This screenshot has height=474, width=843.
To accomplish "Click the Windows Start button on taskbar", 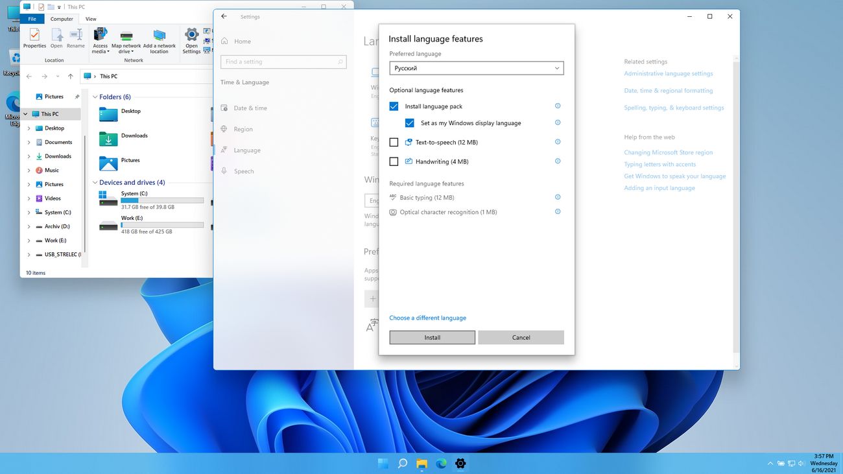I will coord(383,464).
